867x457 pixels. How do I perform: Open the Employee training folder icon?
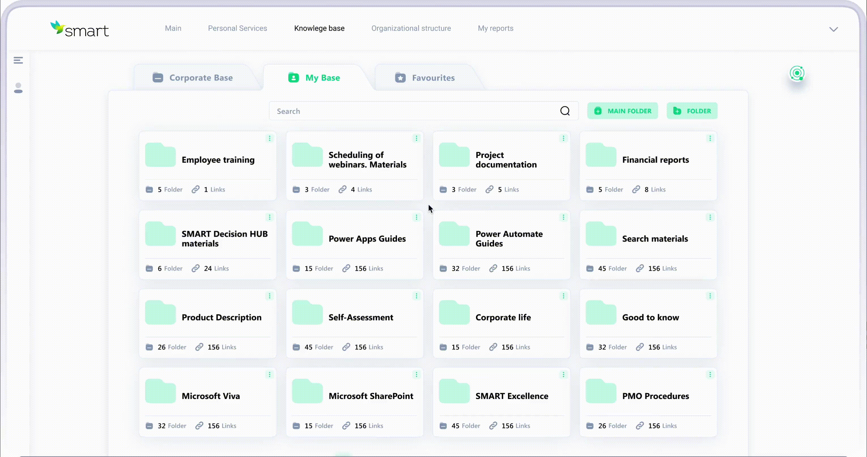[160, 155]
